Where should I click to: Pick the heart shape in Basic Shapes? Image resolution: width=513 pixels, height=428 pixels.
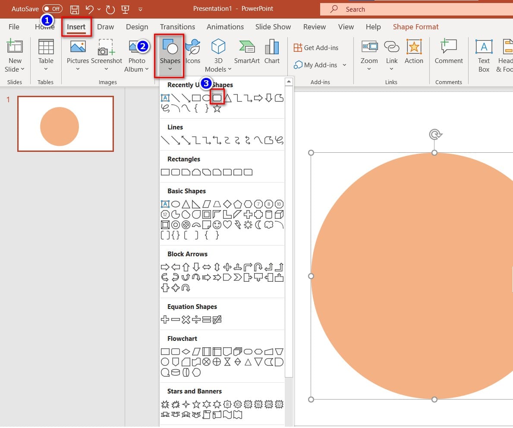click(x=227, y=225)
